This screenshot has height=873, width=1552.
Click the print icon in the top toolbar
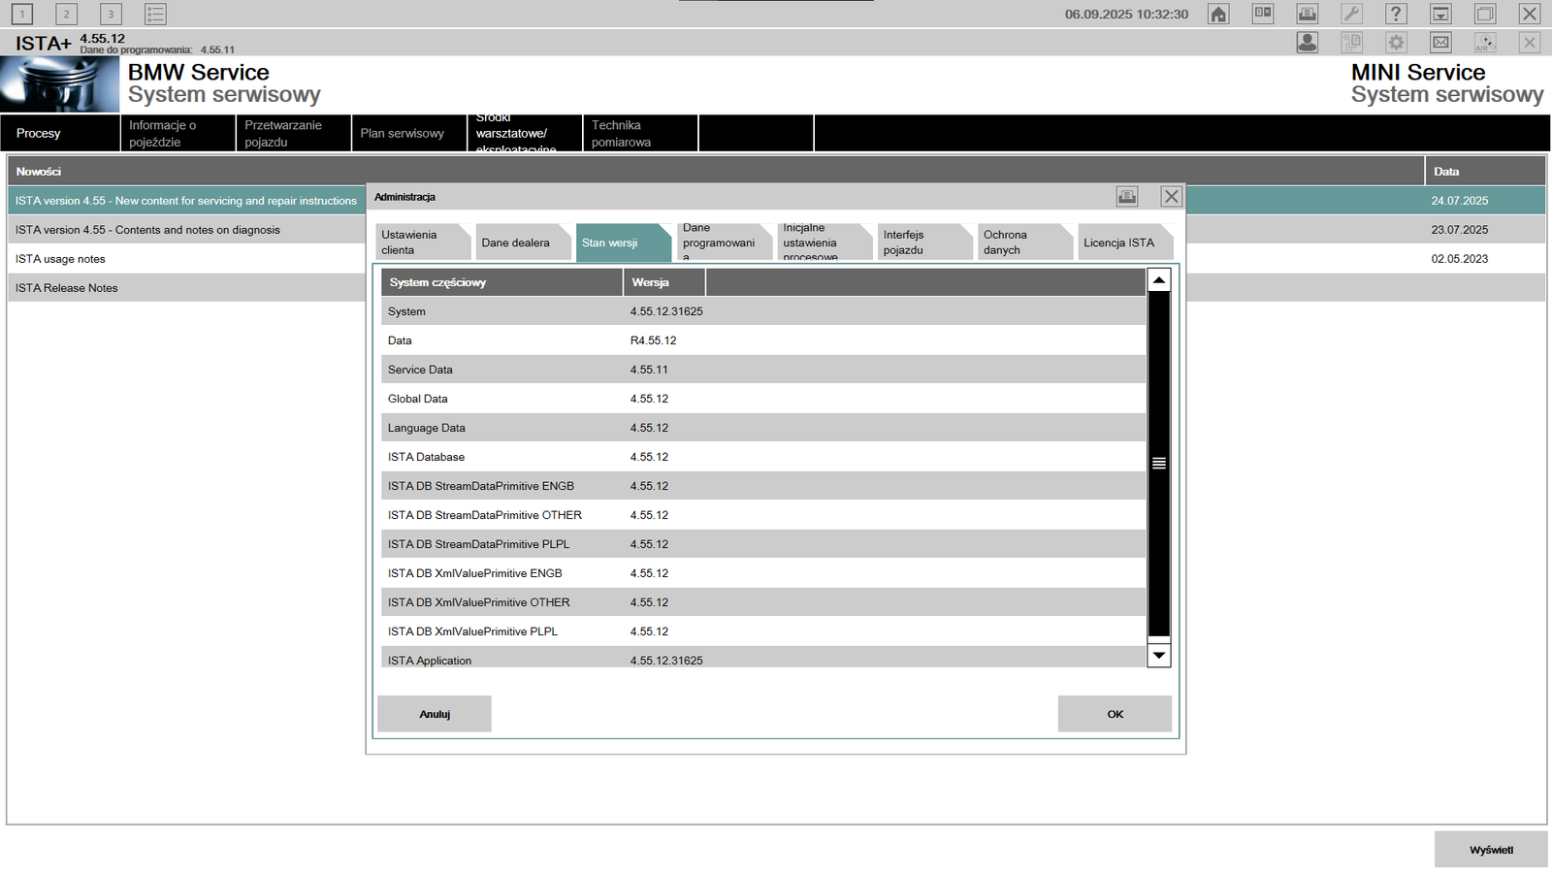1308,14
